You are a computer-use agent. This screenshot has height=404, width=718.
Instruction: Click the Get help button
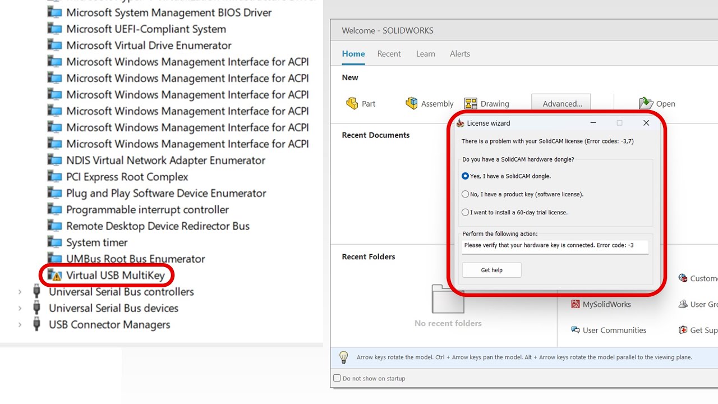[491, 270]
